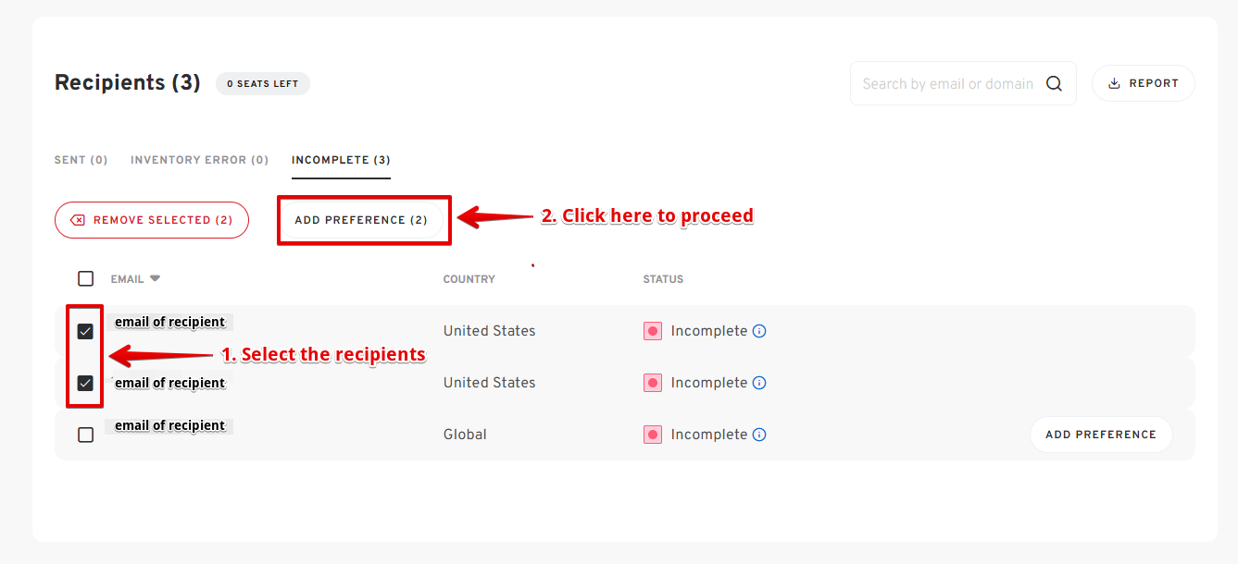Screen dimensions: 1238x564
Task: Toggle the select-all checkbox in header
Action: click(x=86, y=278)
